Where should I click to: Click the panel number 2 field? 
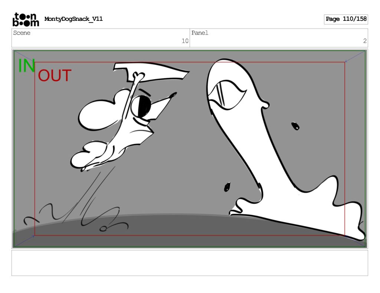point(364,41)
